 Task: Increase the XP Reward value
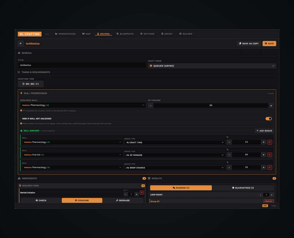click(271, 106)
